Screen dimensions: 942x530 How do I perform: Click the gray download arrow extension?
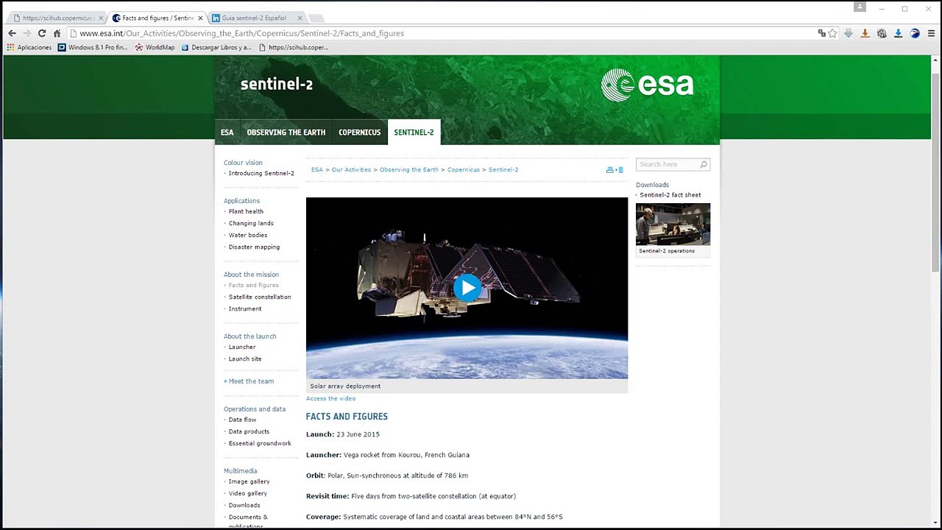point(849,33)
